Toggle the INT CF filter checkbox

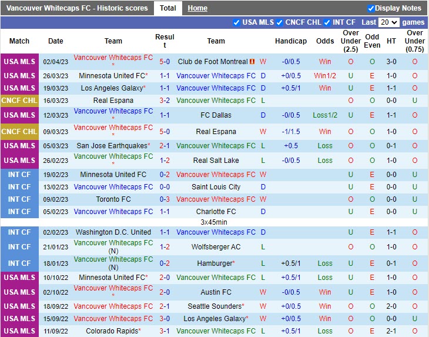click(327, 22)
